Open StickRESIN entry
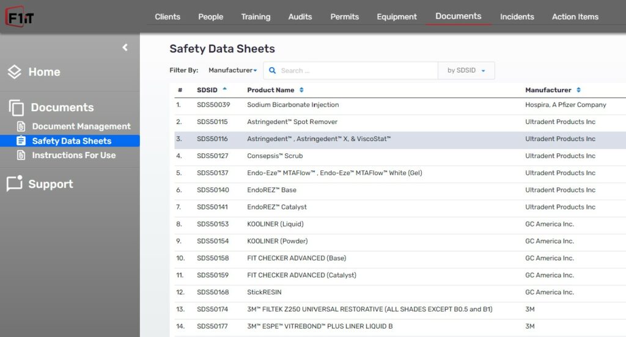Viewport: 626px width, 337px height. tap(264, 292)
